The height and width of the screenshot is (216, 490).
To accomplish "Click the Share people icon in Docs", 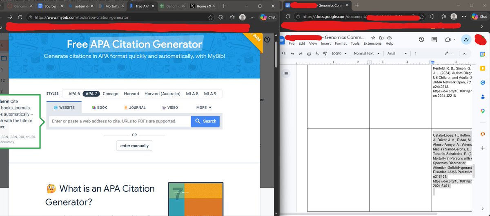I will click(466, 39).
